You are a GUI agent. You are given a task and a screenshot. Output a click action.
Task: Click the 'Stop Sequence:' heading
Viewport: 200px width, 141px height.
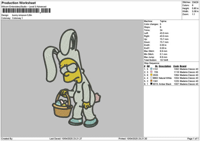coord(152,63)
